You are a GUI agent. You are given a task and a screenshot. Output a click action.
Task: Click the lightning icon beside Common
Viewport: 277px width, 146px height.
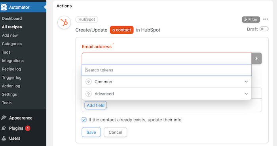[x=89, y=82]
